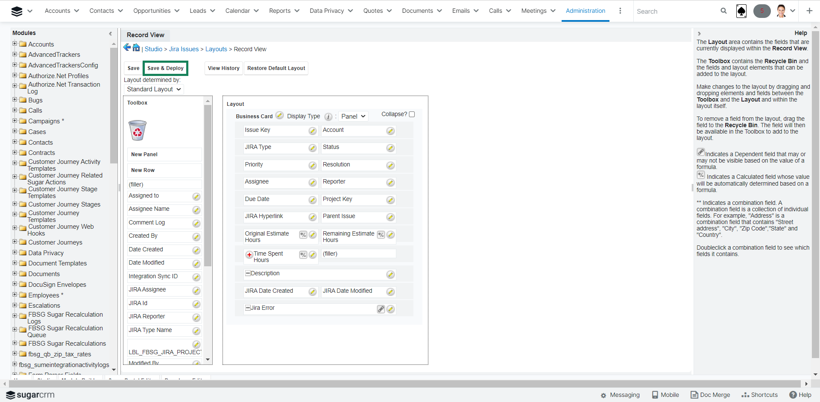Click the red plus icon on Time Spent Hours

(x=249, y=255)
